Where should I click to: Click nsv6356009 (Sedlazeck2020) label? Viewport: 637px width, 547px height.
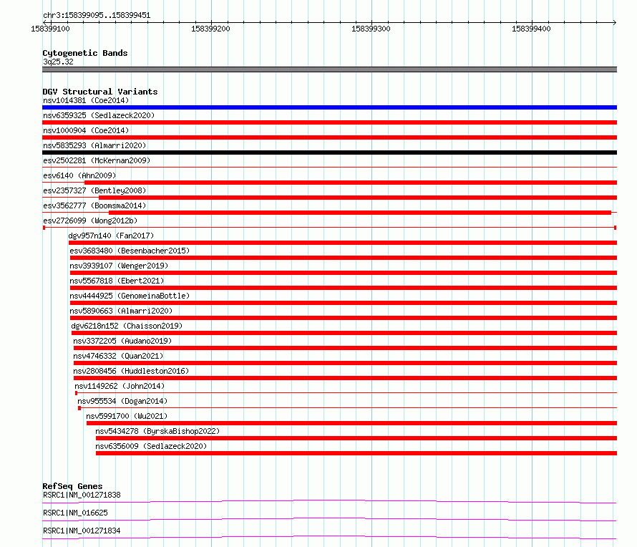click(x=151, y=446)
